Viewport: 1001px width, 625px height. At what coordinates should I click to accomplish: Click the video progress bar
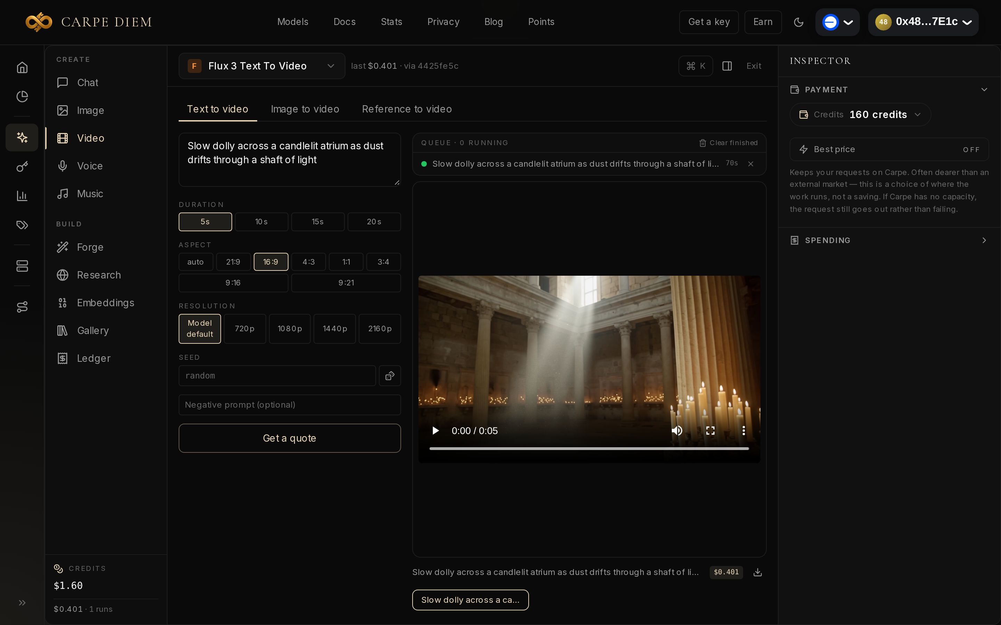[589, 449]
